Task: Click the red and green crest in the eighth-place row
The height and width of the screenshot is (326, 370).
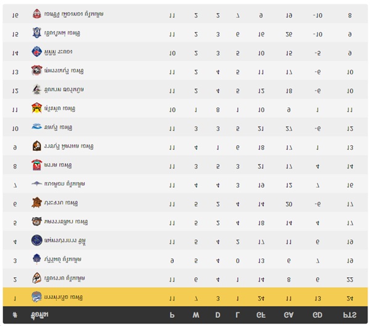Action: coord(36,165)
